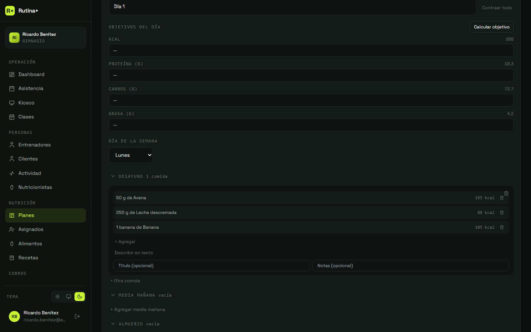The image size is (531, 332).
Task: Click Contraer todo link
Action: tap(497, 8)
